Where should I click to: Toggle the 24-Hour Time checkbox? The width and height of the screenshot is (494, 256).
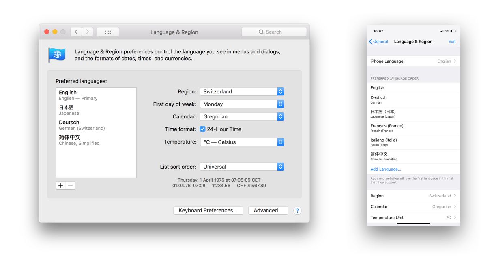click(x=202, y=129)
